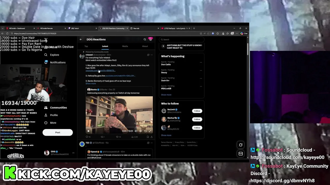Click Grok icon on 722official's post
The height and width of the screenshot is (185, 330).
(x=148, y=143)
